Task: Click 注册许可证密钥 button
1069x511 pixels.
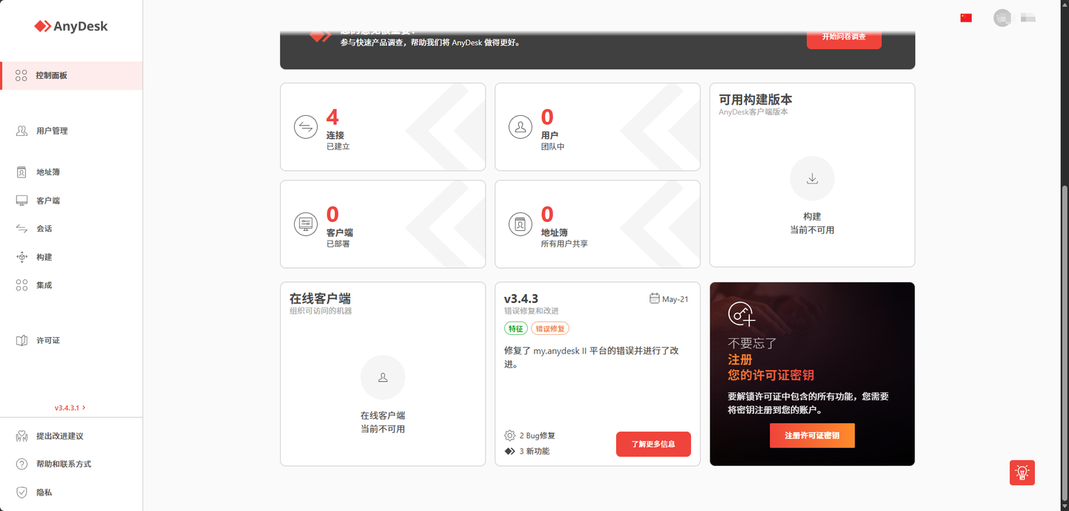Action: [812, 436]
